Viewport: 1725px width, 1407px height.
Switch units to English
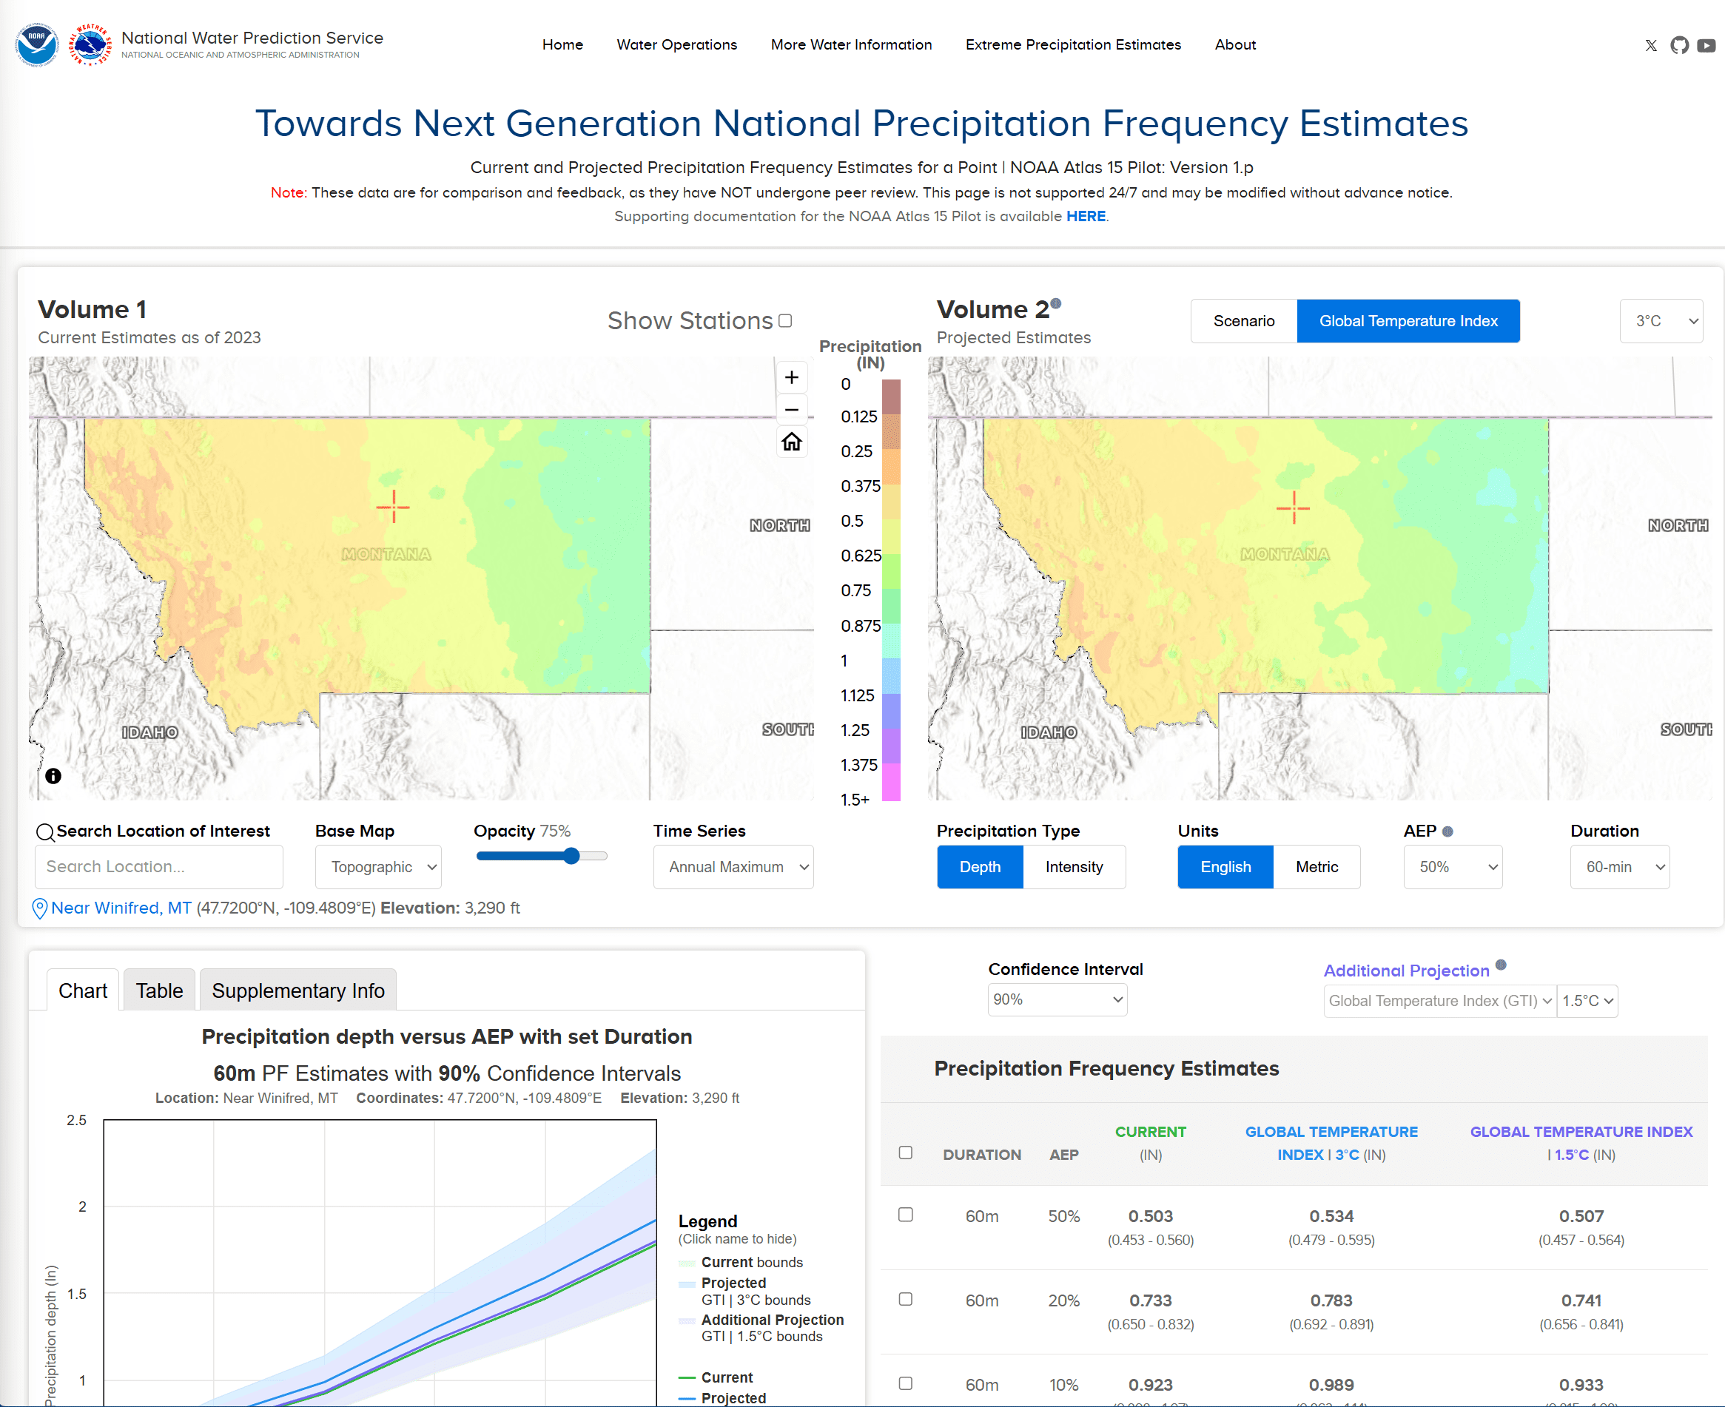tap(1225, 866)
